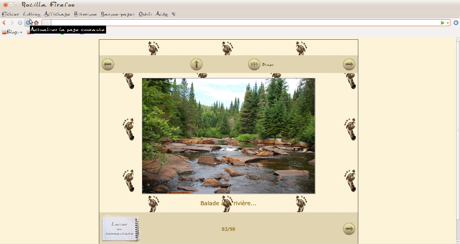Start the Diapo slideshow
Image resolution: width=460 pixels, height=244 pixels.
pos(254,64)
